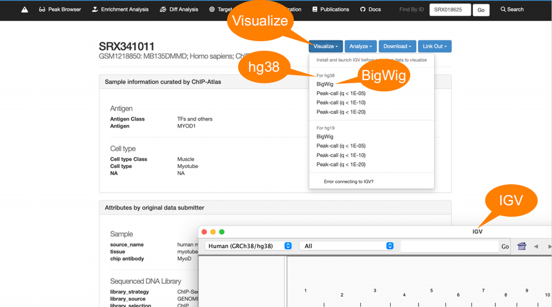The height and width of the screenshot is (307, 552).
Task: Select hg19 Peak-call (q < 1E-10)
Action: (x=341, y=155)
